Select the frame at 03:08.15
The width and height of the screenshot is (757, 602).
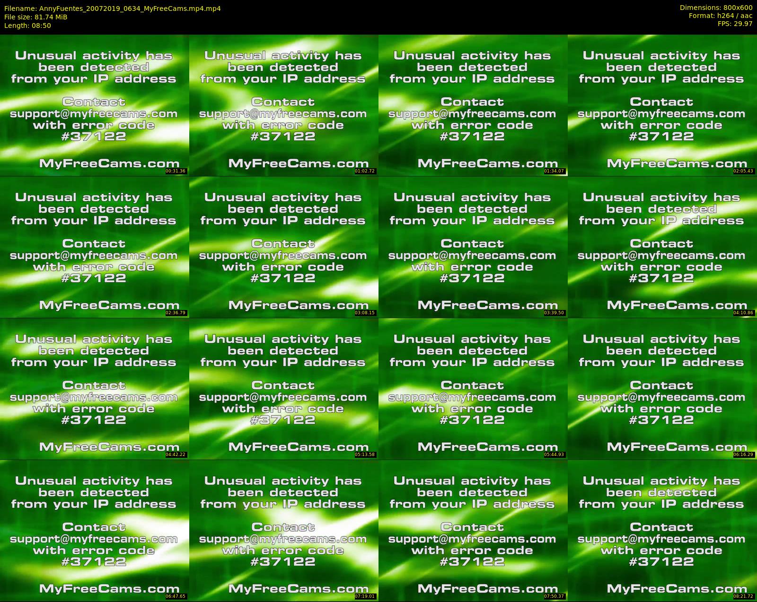[x=284, y=247]
